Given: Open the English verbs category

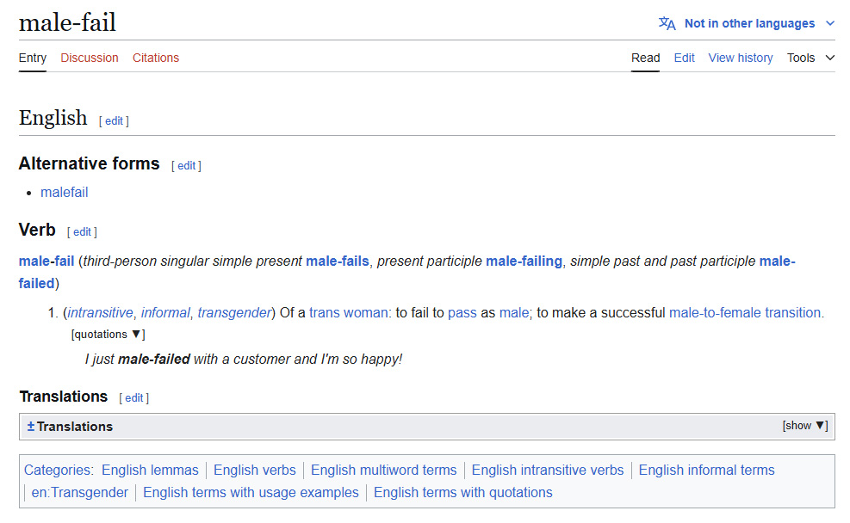Looking at the screenshot, I should [x=255, y=470].
